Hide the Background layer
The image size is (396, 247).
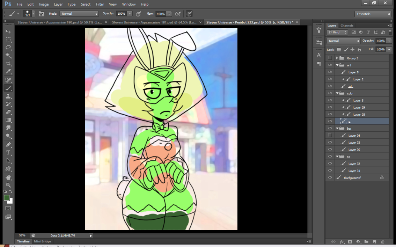coord(330,177)
